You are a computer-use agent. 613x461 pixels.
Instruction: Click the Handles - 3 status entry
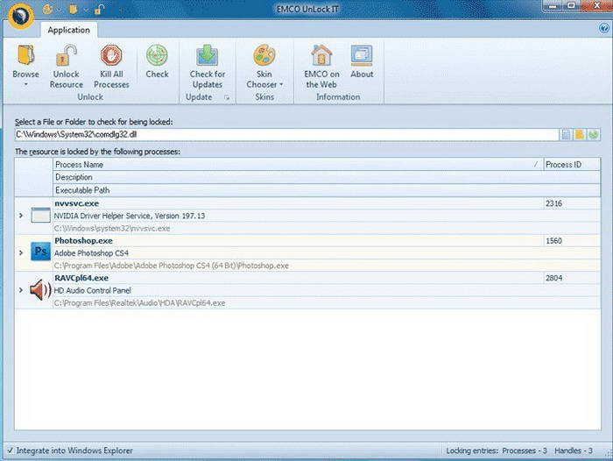[x=574, y=450]
